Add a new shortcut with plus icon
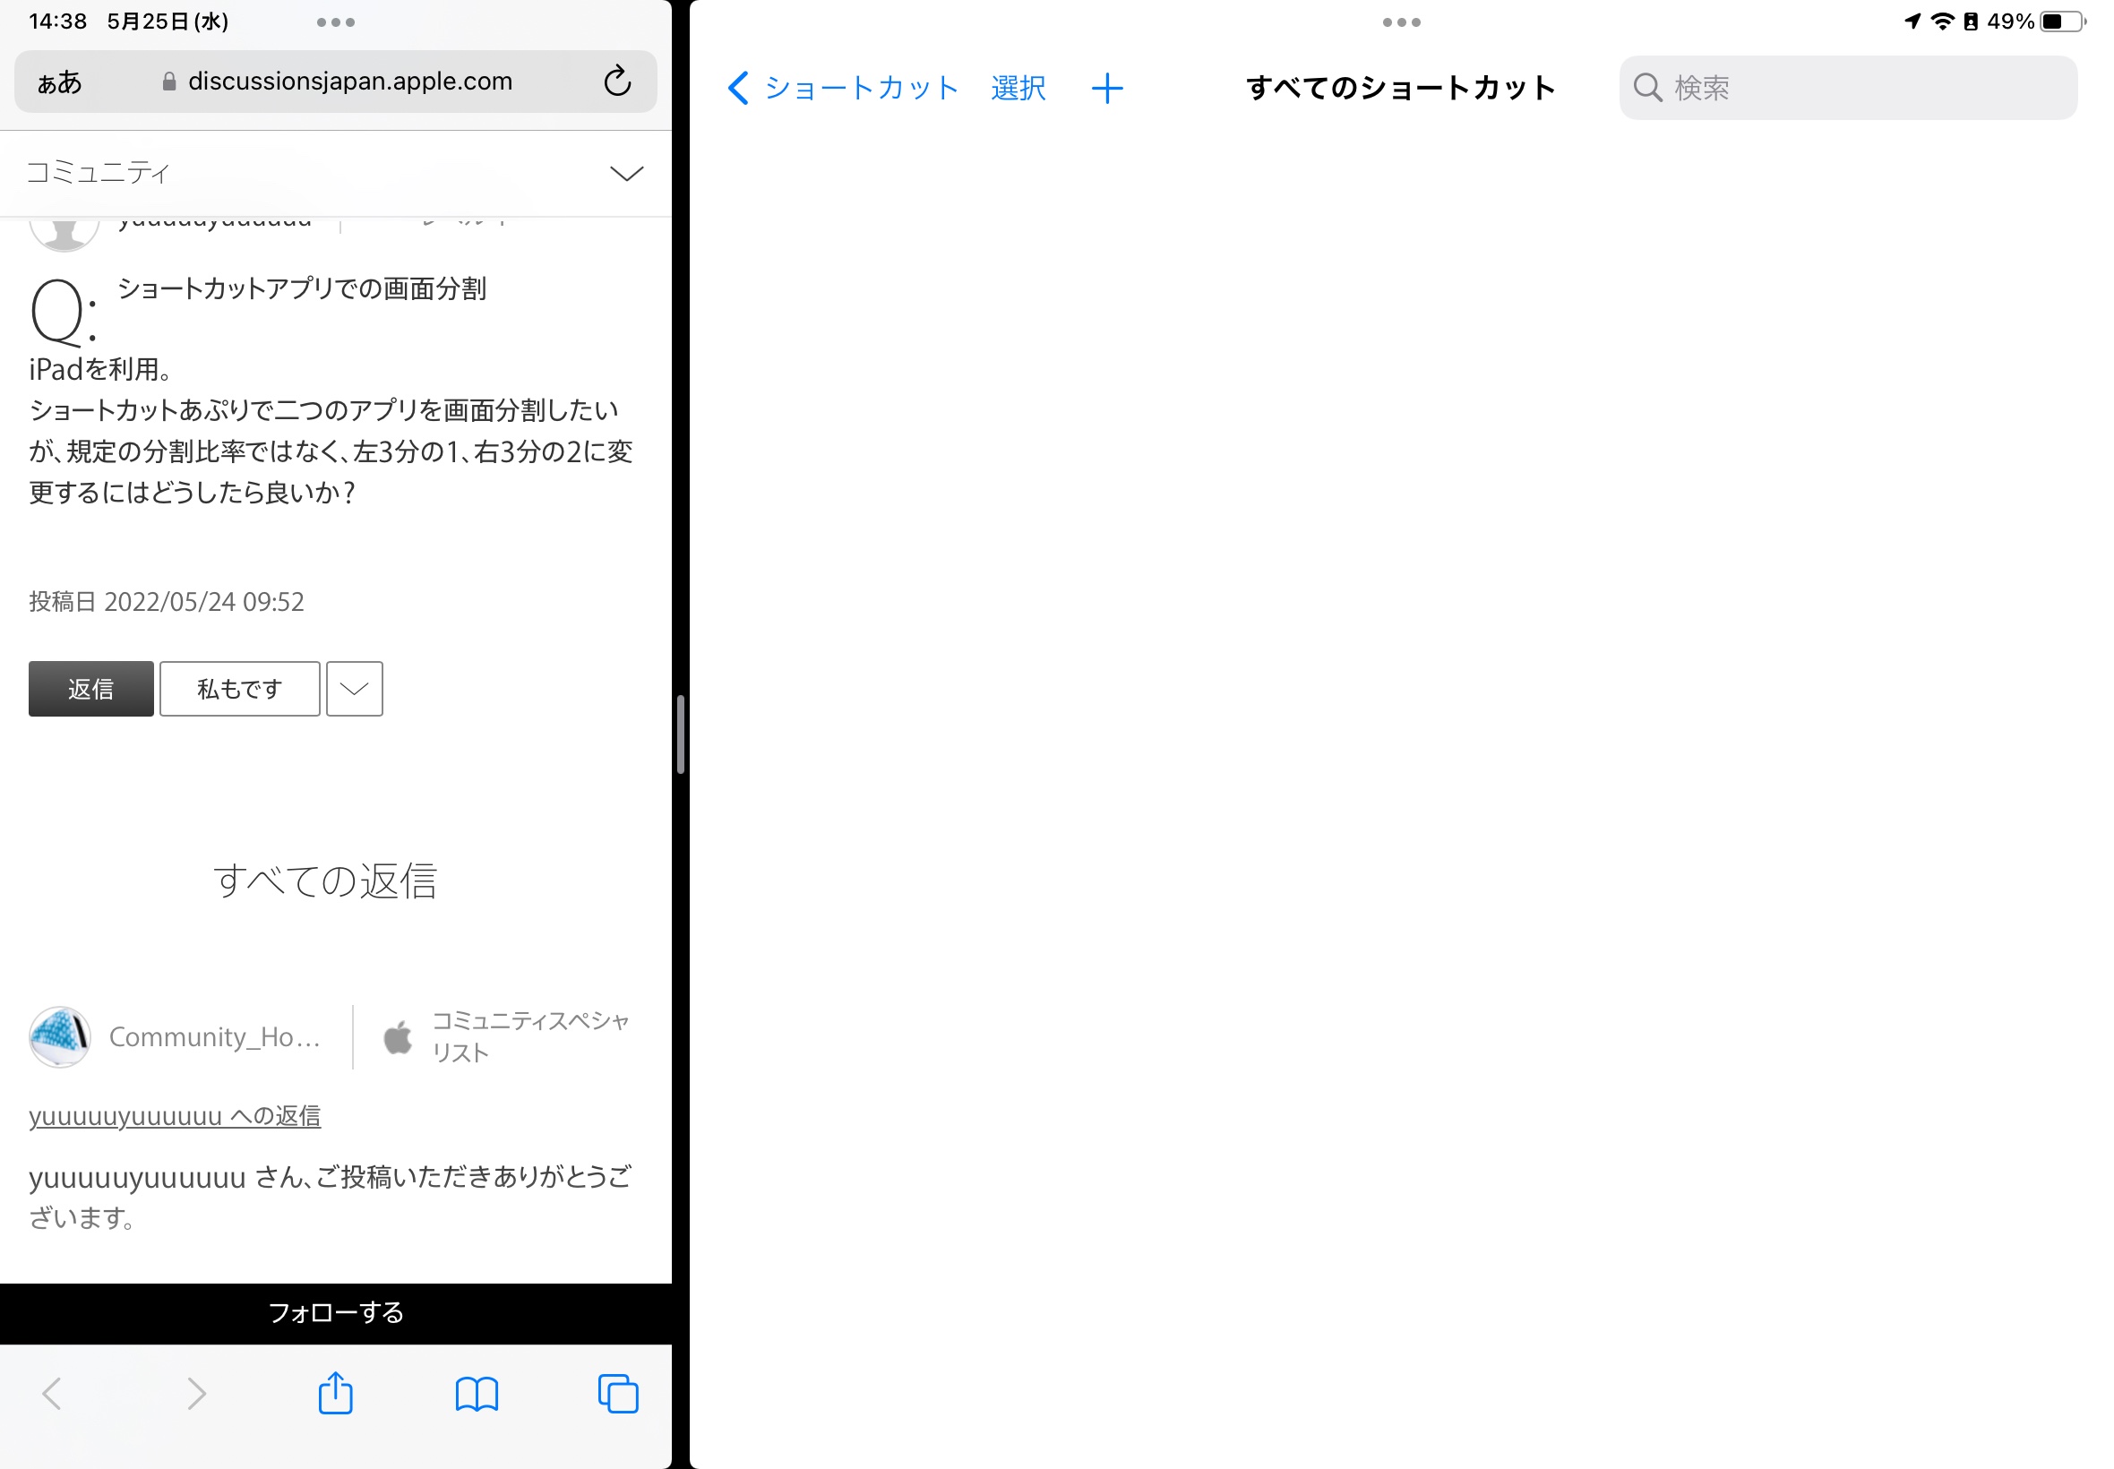Screen dimensions: 2114x1469 coord(1106,89)
